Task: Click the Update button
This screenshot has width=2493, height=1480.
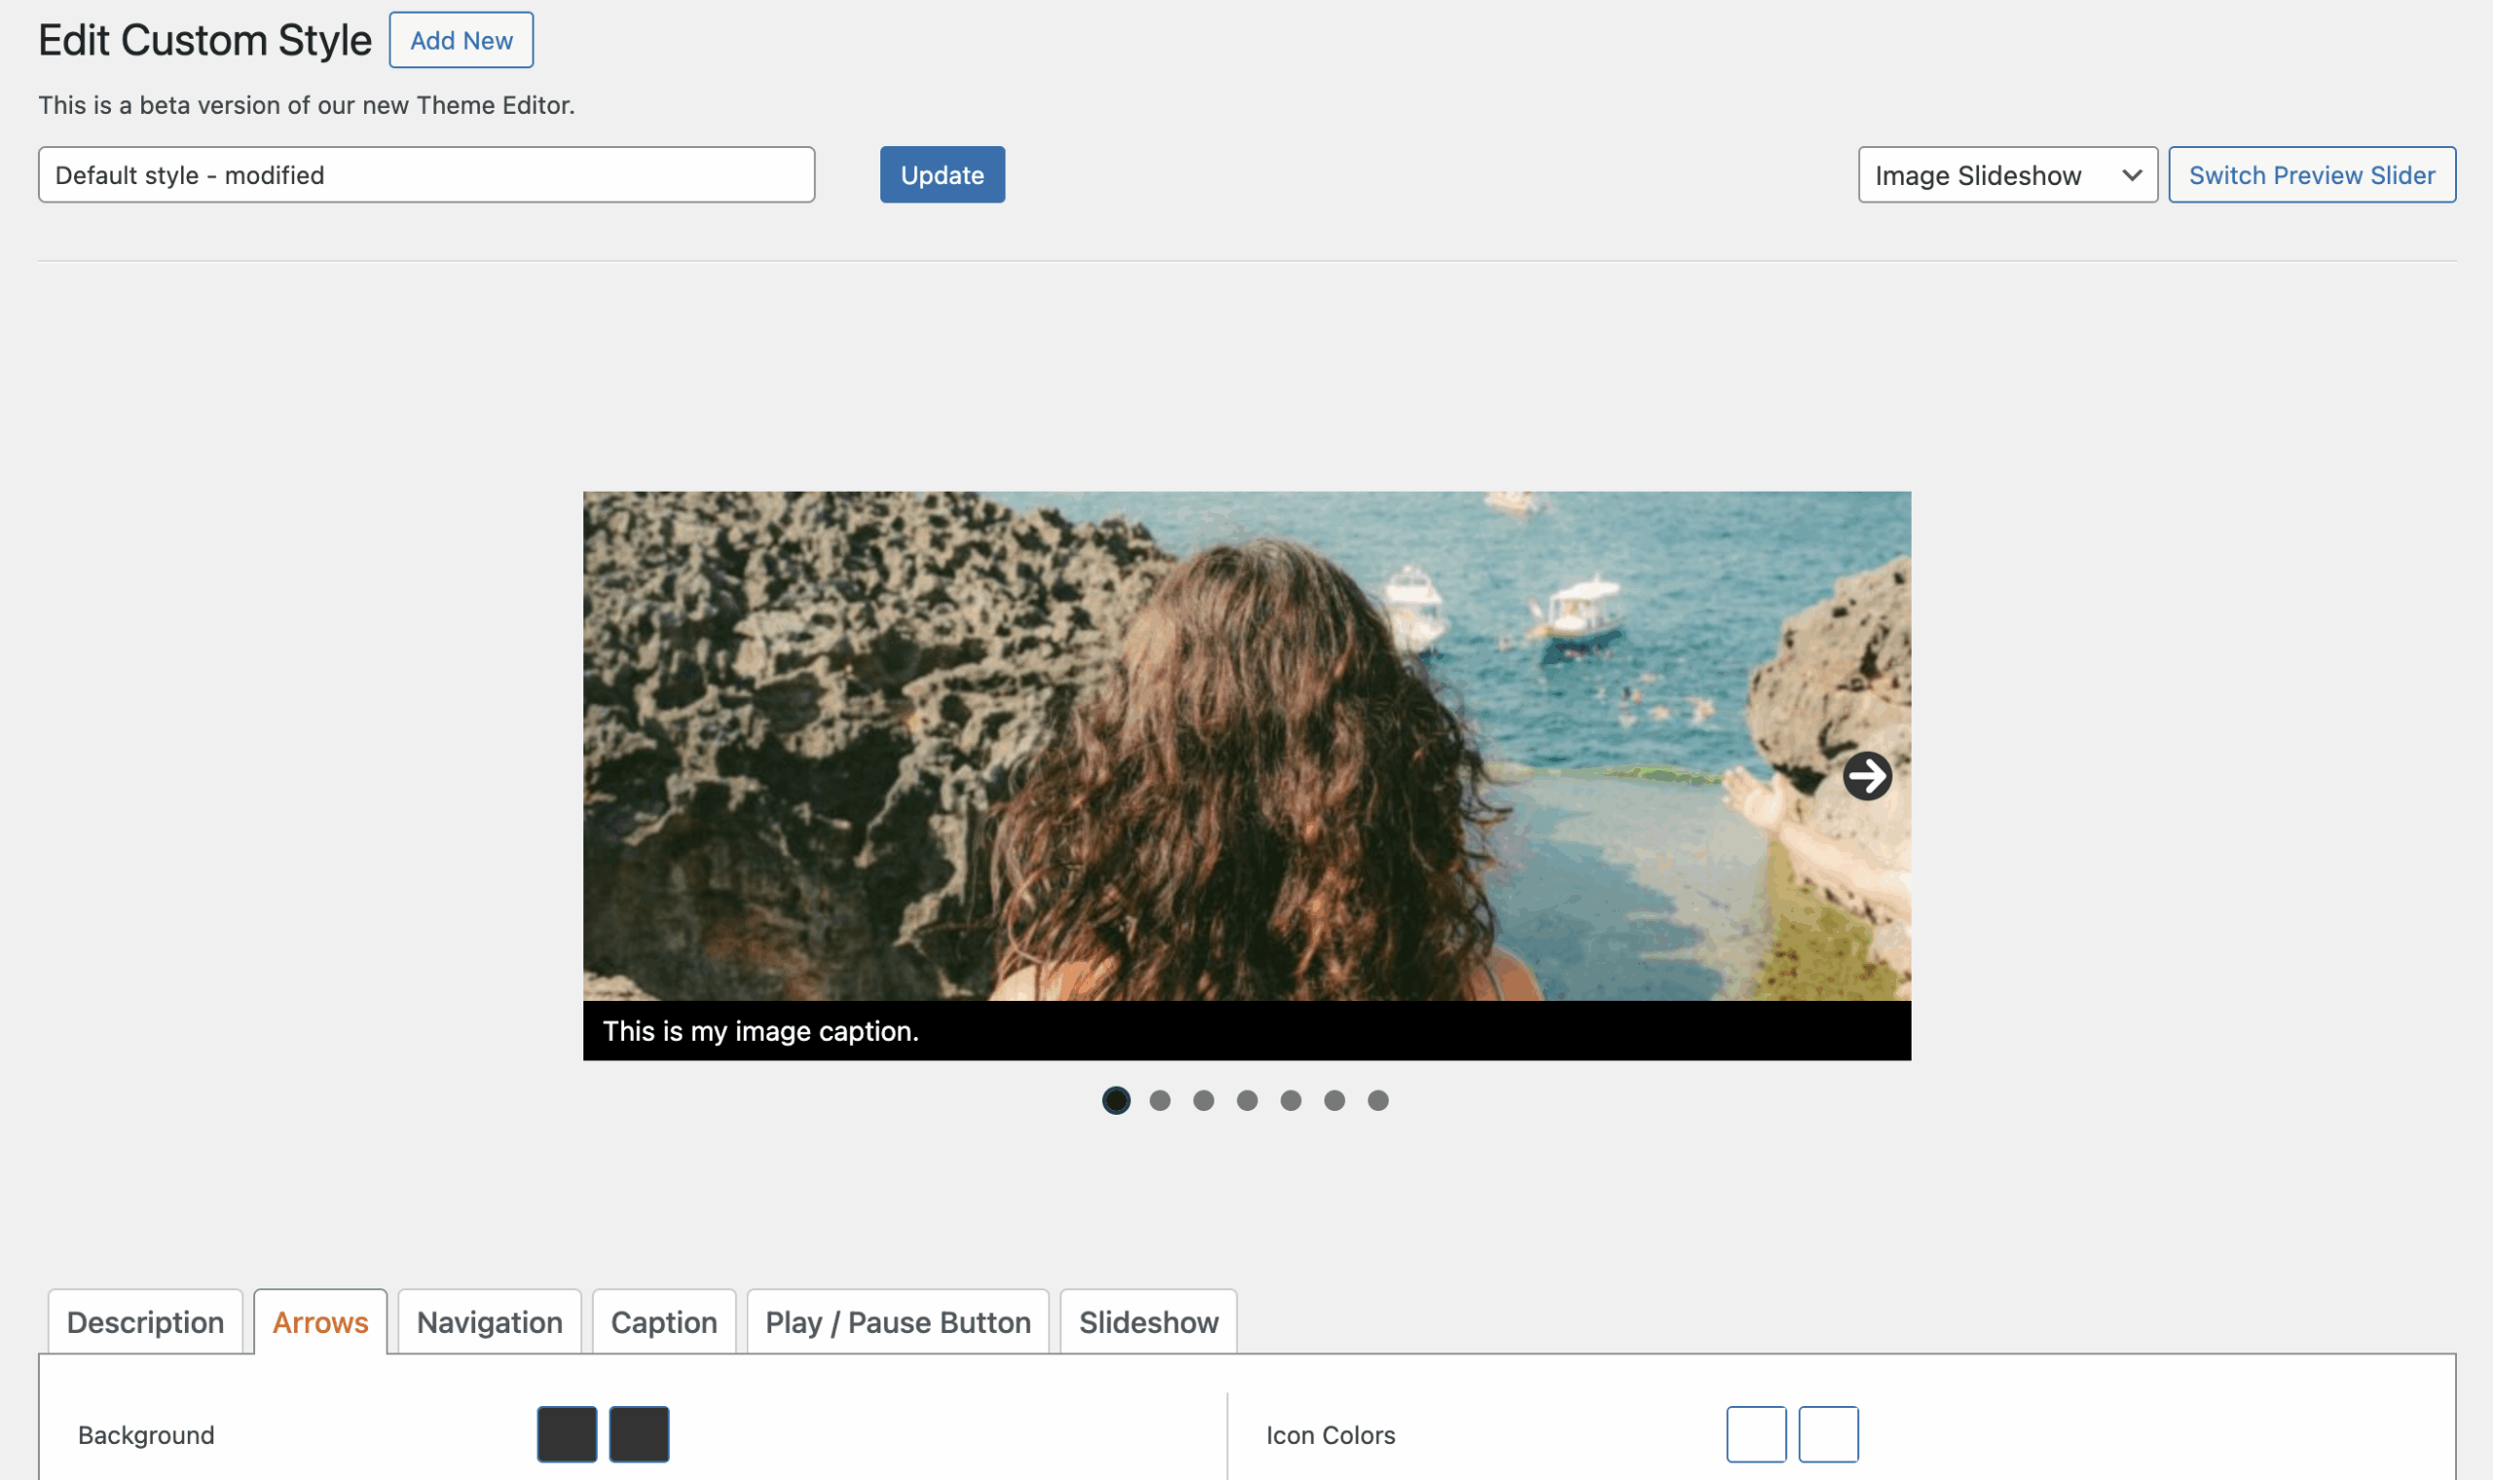Action: pos(942,175)
